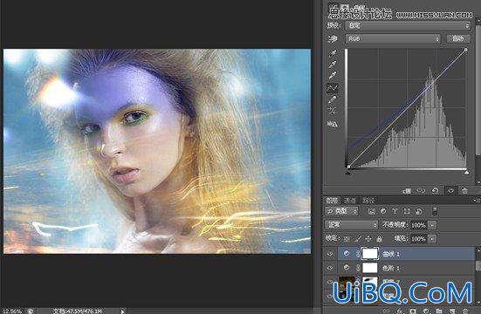Switch to the 图层 tab

332,201
